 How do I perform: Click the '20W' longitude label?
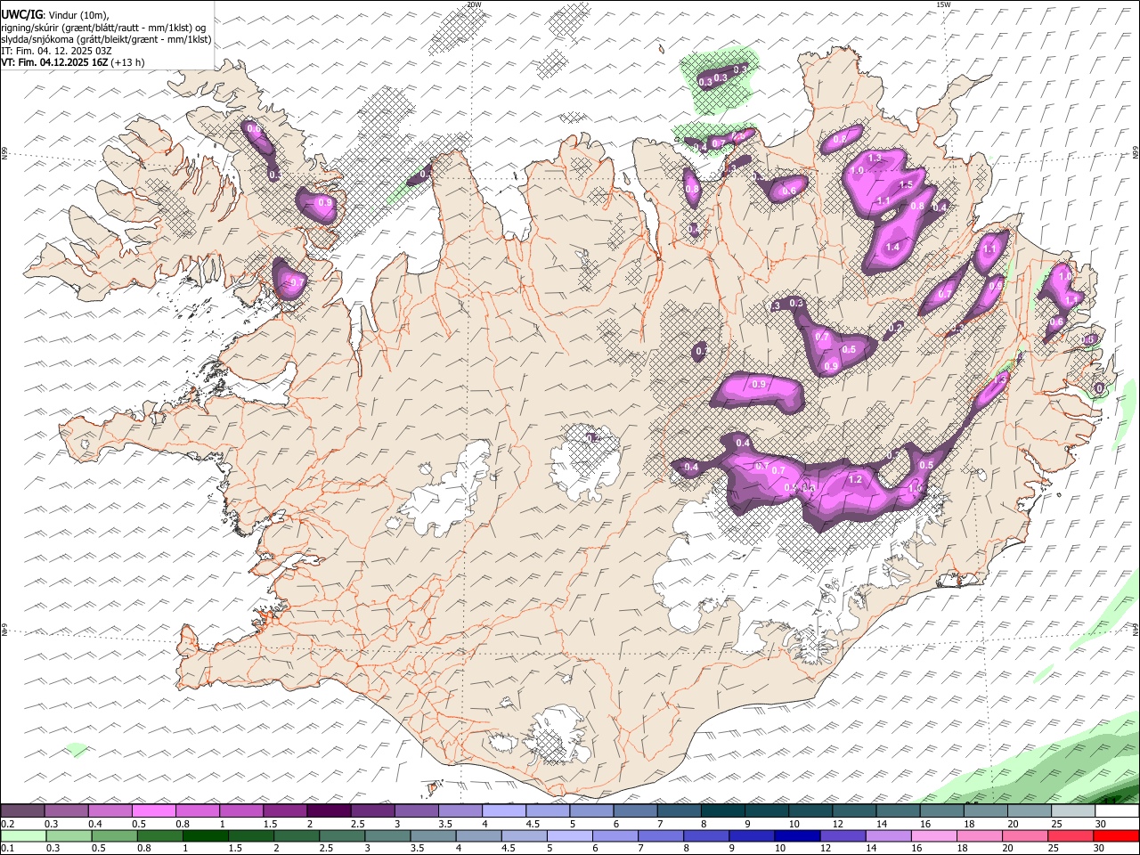click(x=474, y=4)
